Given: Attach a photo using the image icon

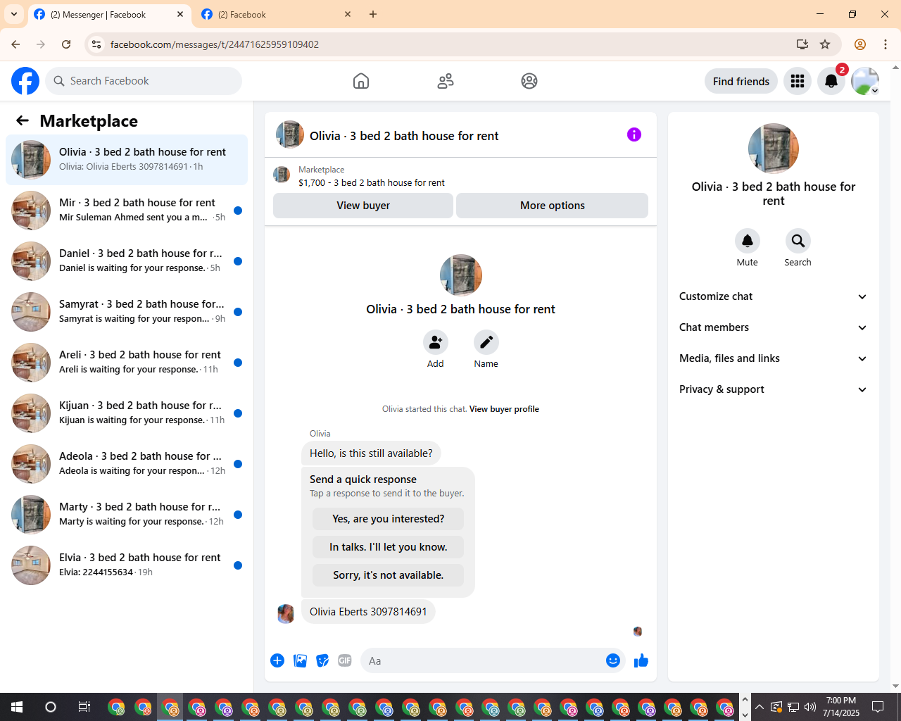Looking at the screenshot, I should 300,660.
